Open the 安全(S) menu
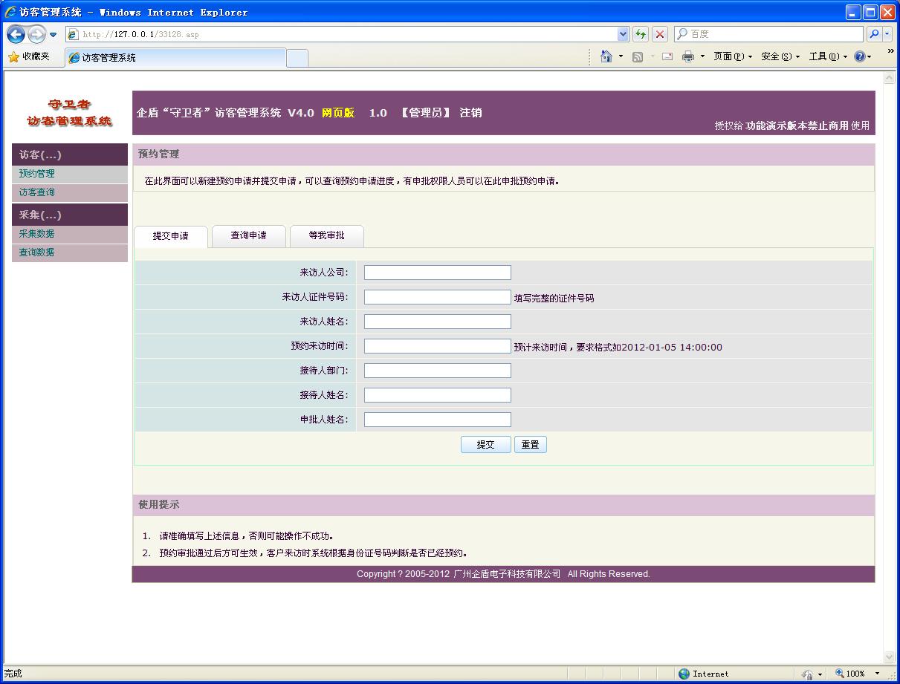 pos(780,56)
